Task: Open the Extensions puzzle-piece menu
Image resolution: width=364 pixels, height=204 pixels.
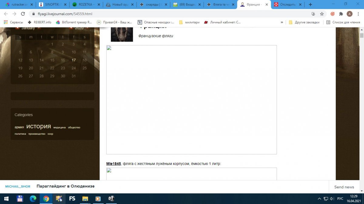Action: point(341,14)
